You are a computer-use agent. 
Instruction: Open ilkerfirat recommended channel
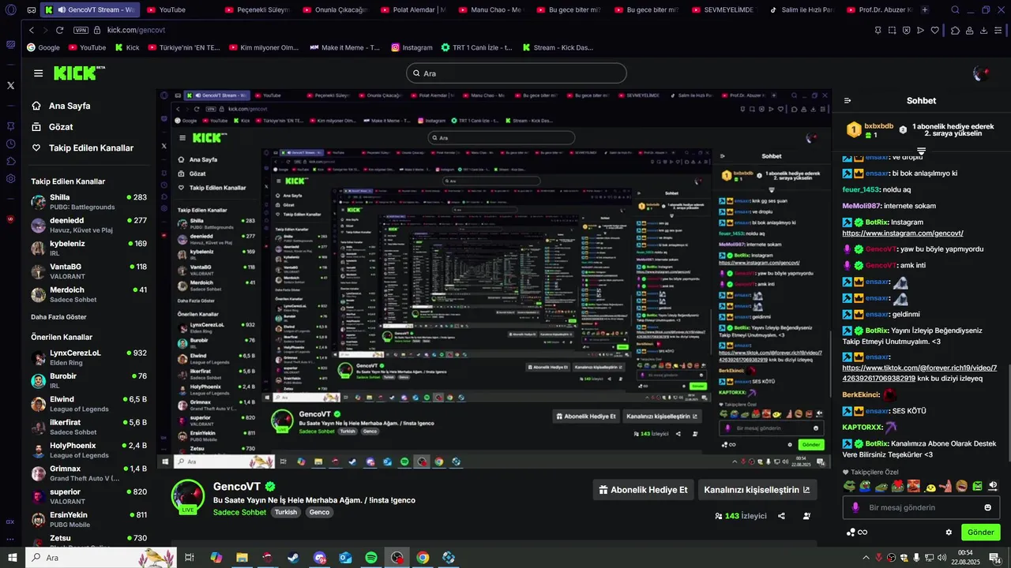click(x=88, y=427)
